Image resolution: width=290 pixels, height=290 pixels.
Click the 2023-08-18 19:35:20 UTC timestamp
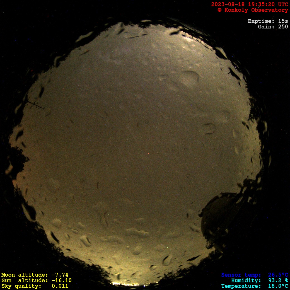[250, 4]
